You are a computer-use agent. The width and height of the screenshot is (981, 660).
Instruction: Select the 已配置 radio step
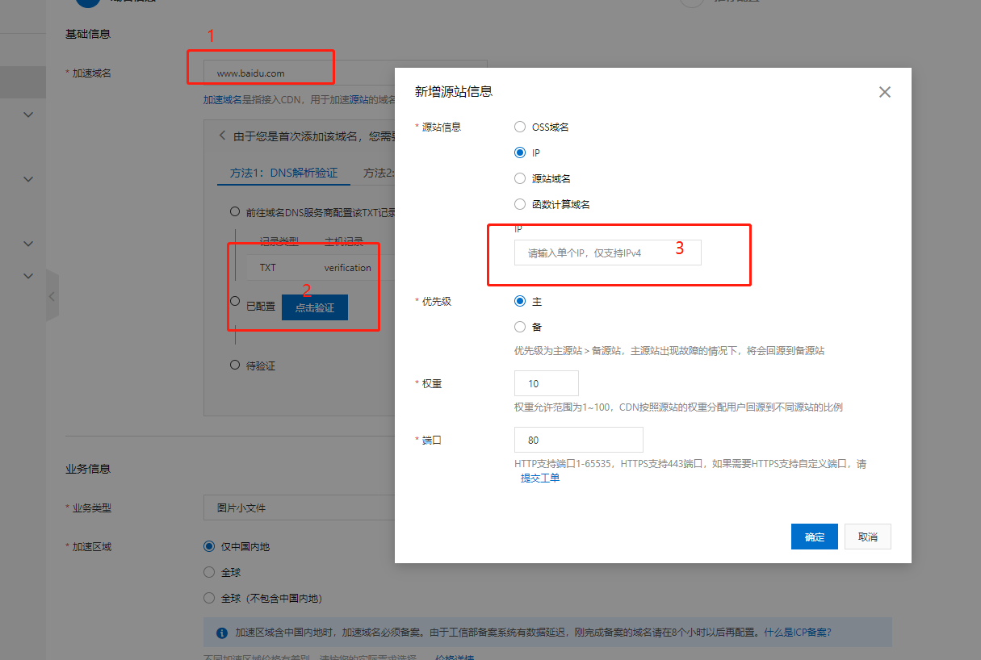(235, 301)
